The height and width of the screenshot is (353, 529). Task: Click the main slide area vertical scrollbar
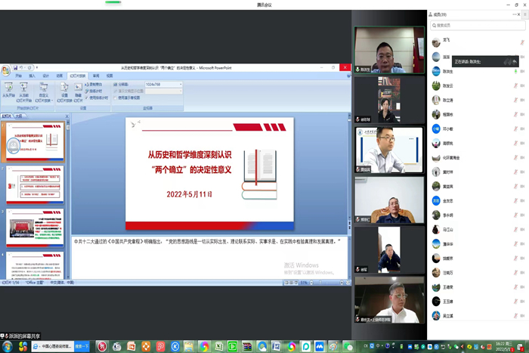(x=349, y=172)
